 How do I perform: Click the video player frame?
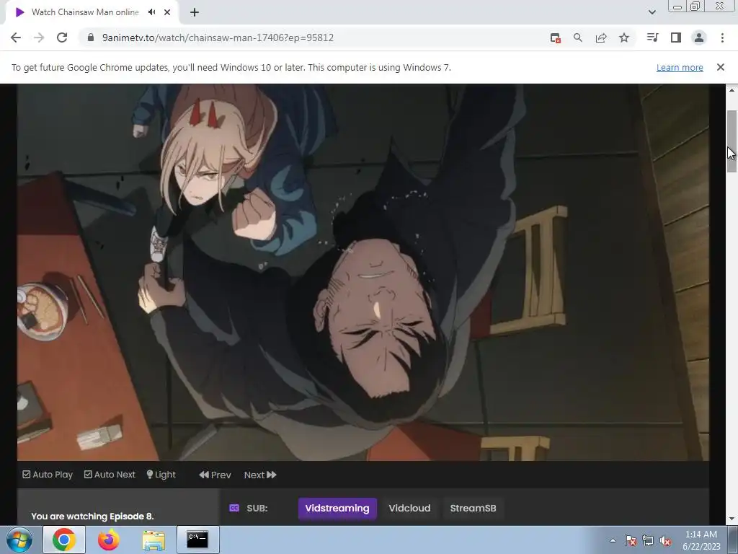tap(363, 272)
